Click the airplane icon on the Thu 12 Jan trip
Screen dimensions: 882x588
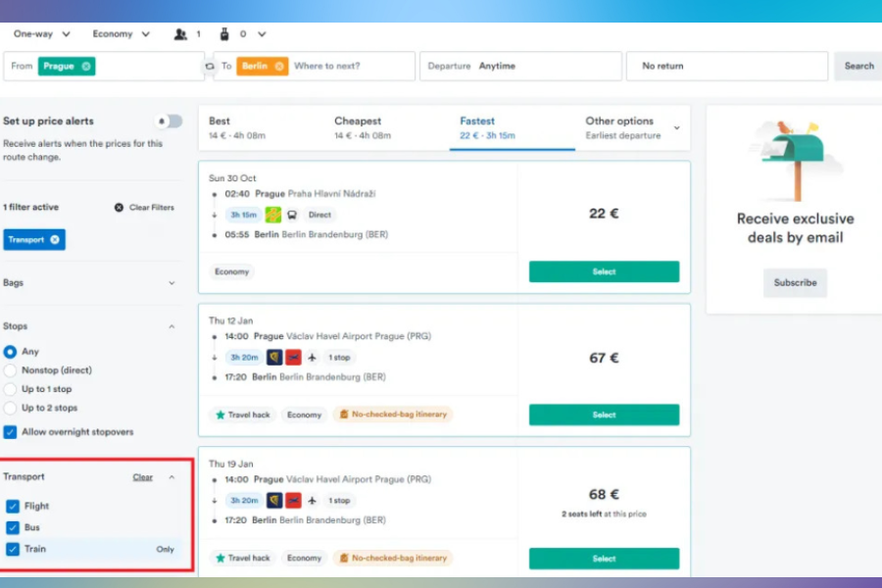point(313,358)
